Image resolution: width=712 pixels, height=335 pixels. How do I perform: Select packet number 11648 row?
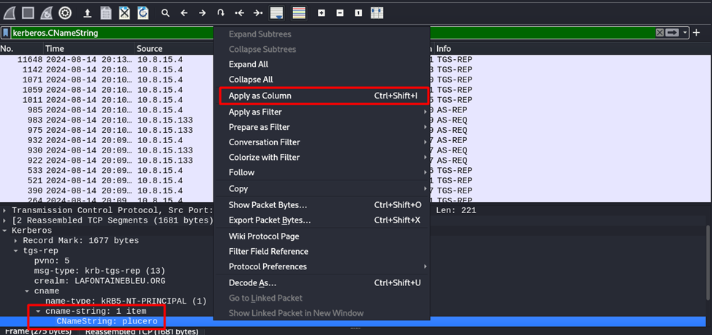(355, 59)
